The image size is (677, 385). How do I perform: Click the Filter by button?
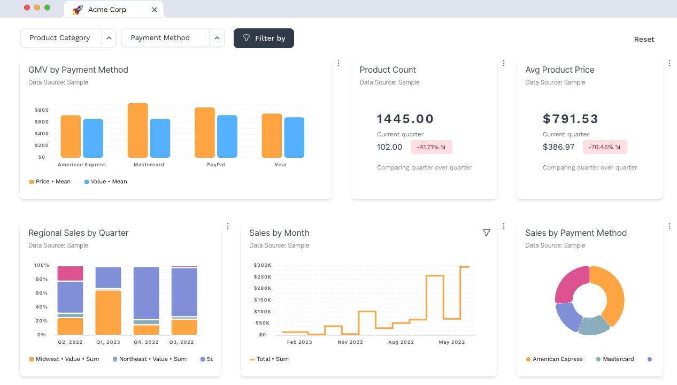point(264,38)
